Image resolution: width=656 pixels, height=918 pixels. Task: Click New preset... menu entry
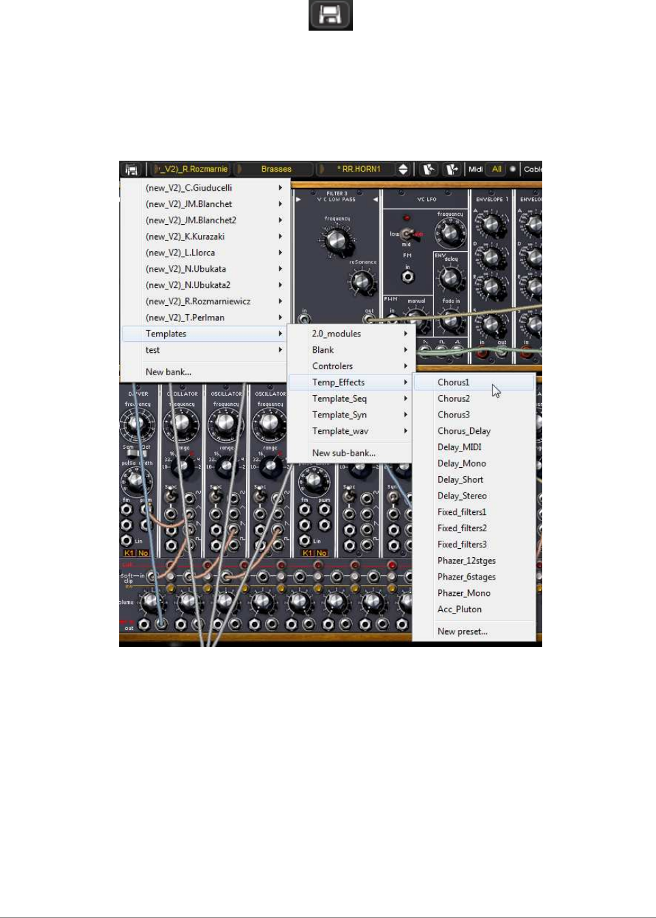474,631
